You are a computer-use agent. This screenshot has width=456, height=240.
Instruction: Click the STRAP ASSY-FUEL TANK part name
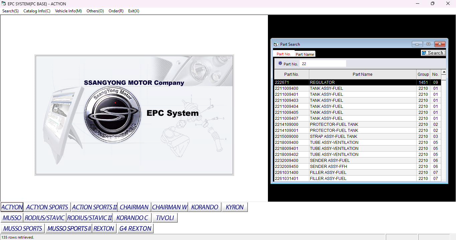tap(333, 137)
